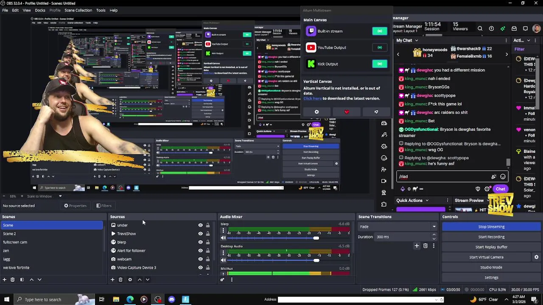Hide the TrevsShow source with its eye icon
This screenshot has height=305, width=543.
pyautogui.click(x=200, y=234)
